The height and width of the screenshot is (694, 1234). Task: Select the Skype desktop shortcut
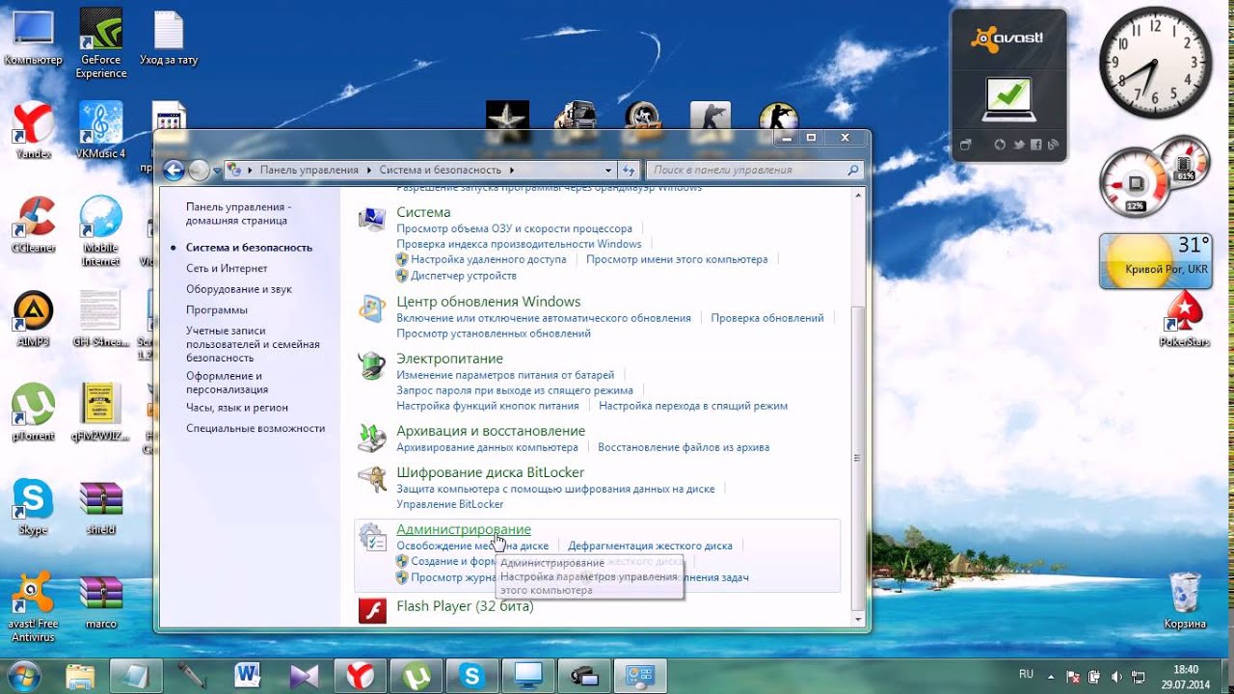point(33,507)
